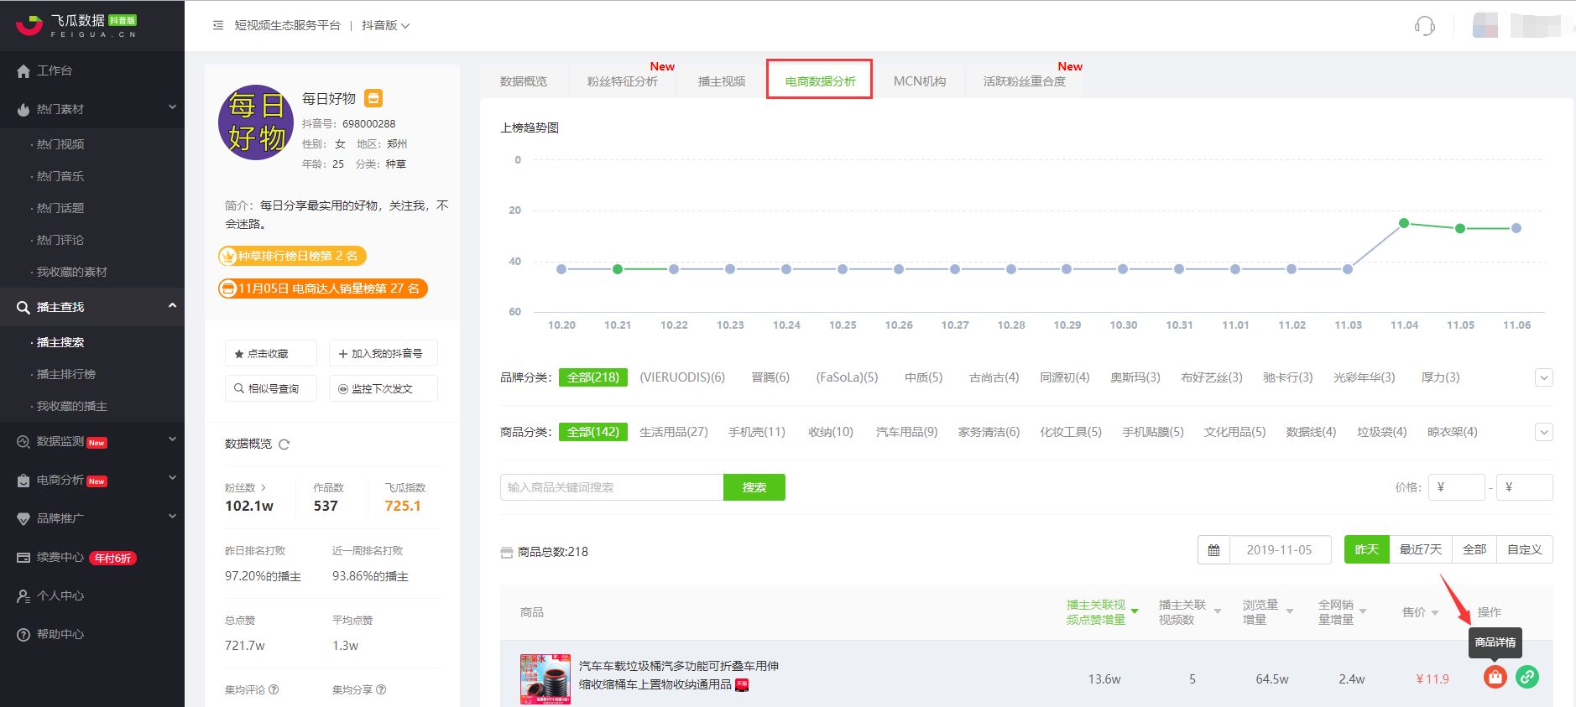Click the minimum price input field

tap(1457, 487)
